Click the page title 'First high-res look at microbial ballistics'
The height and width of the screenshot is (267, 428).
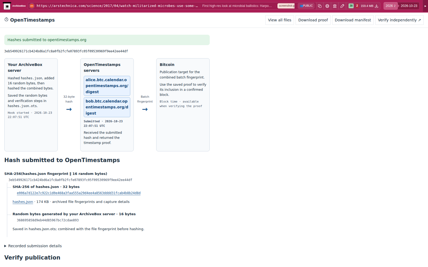pyautogui.click(x=237, y=6)
